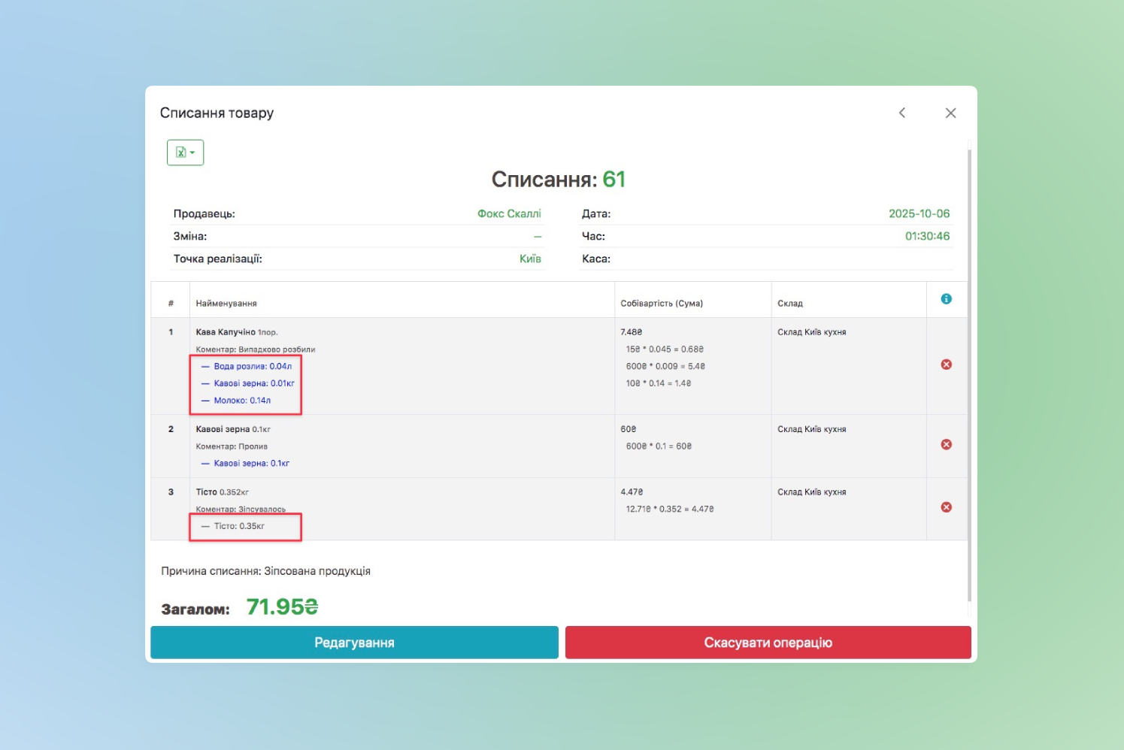Click Кавові зерна: 0.01кг ingredient link

pyautogui.click(x=253, y=383)
